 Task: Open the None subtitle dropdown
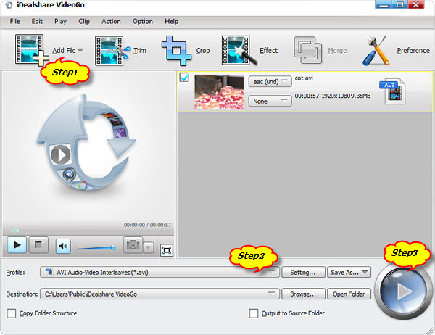click(x=270, y=101)
